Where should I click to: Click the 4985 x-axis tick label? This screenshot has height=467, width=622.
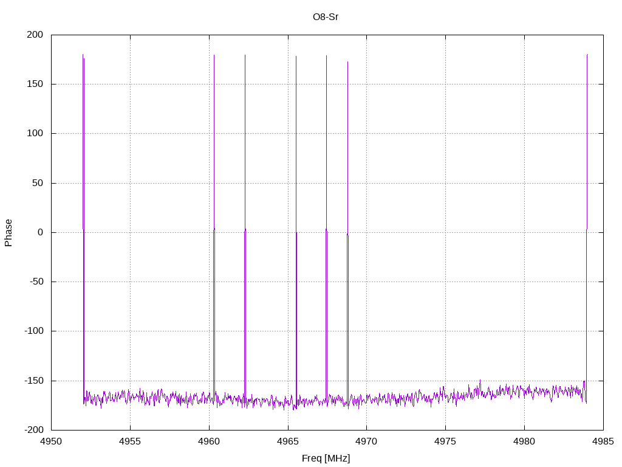603,441
